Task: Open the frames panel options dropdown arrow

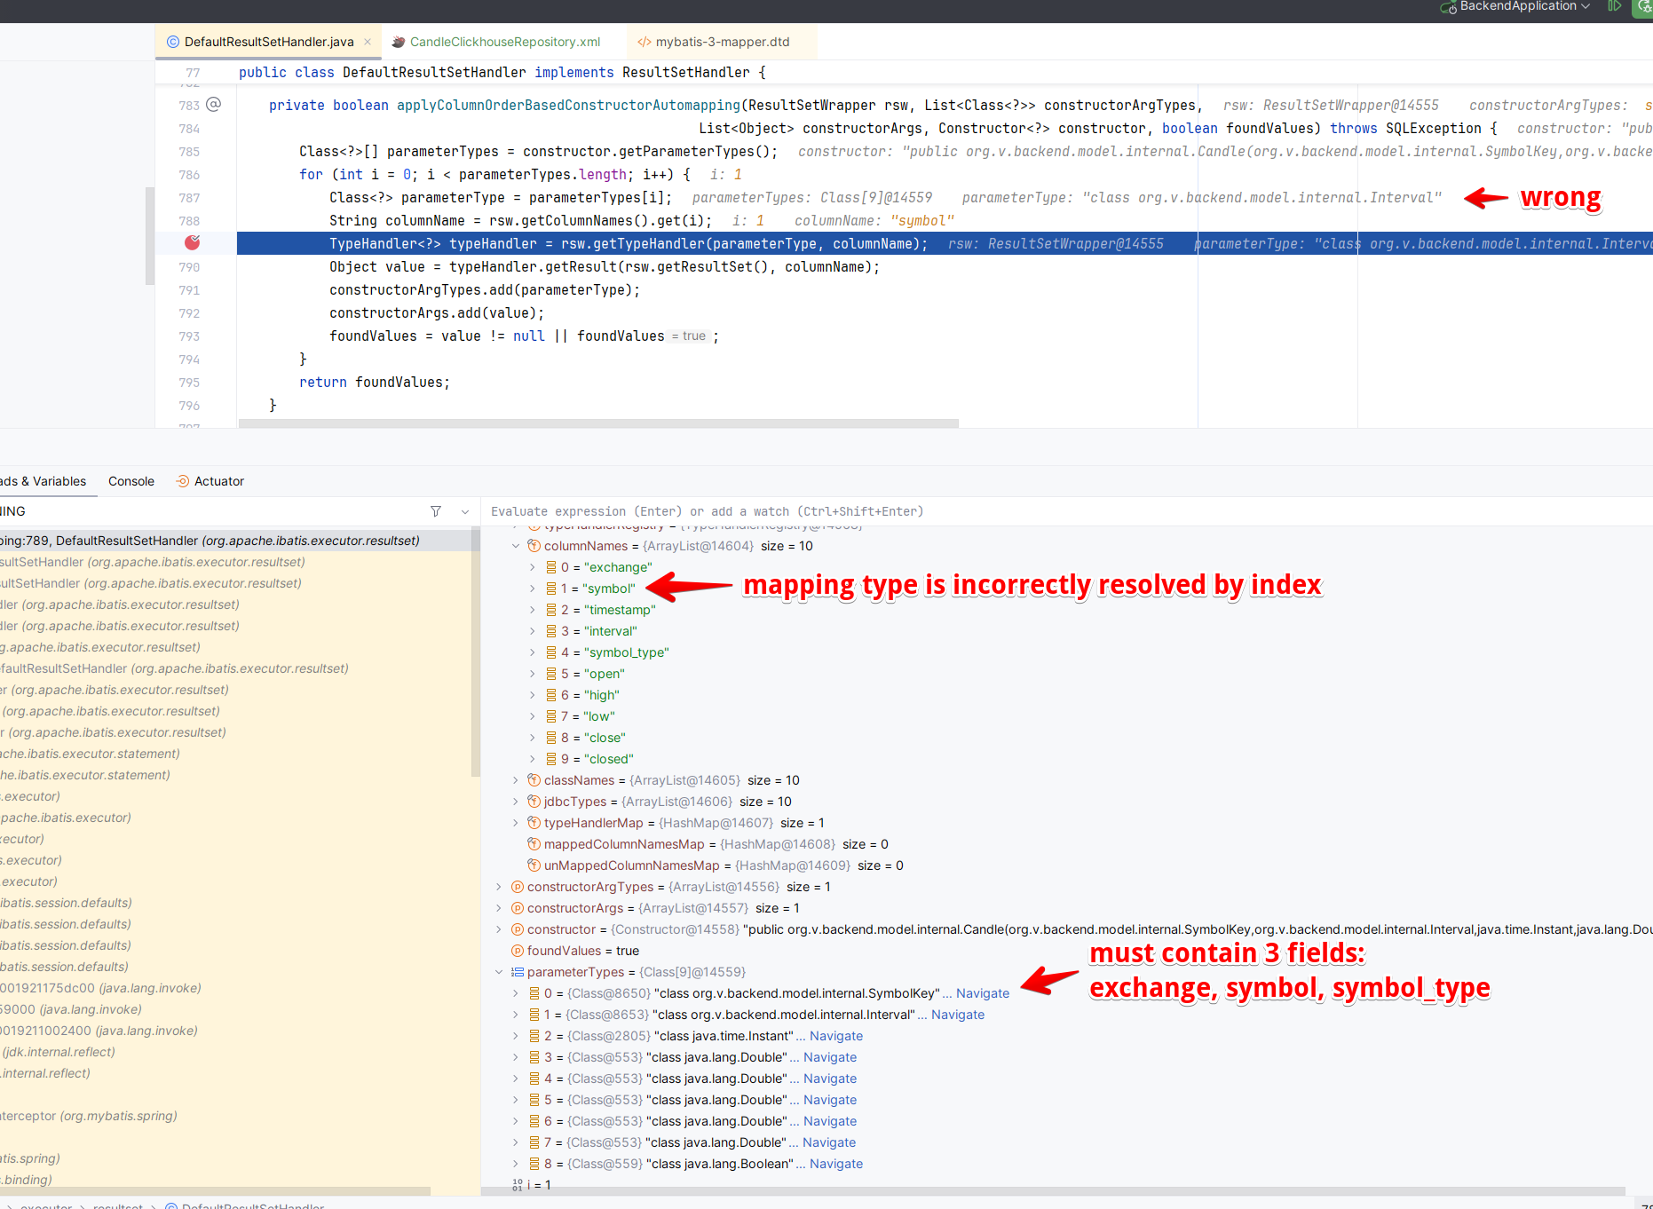Action: pyautogui.click(x=465, y=511)
